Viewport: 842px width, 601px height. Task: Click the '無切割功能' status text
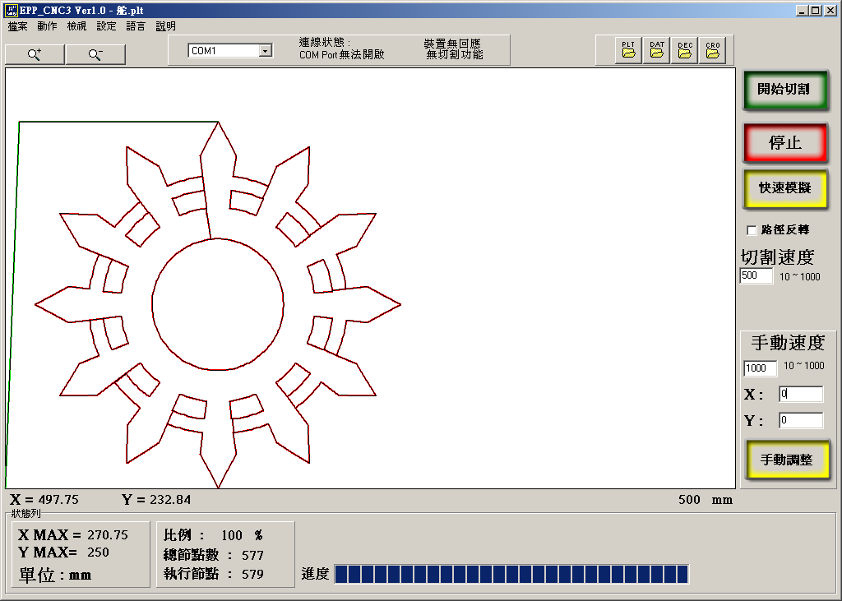tap(454, 55)
